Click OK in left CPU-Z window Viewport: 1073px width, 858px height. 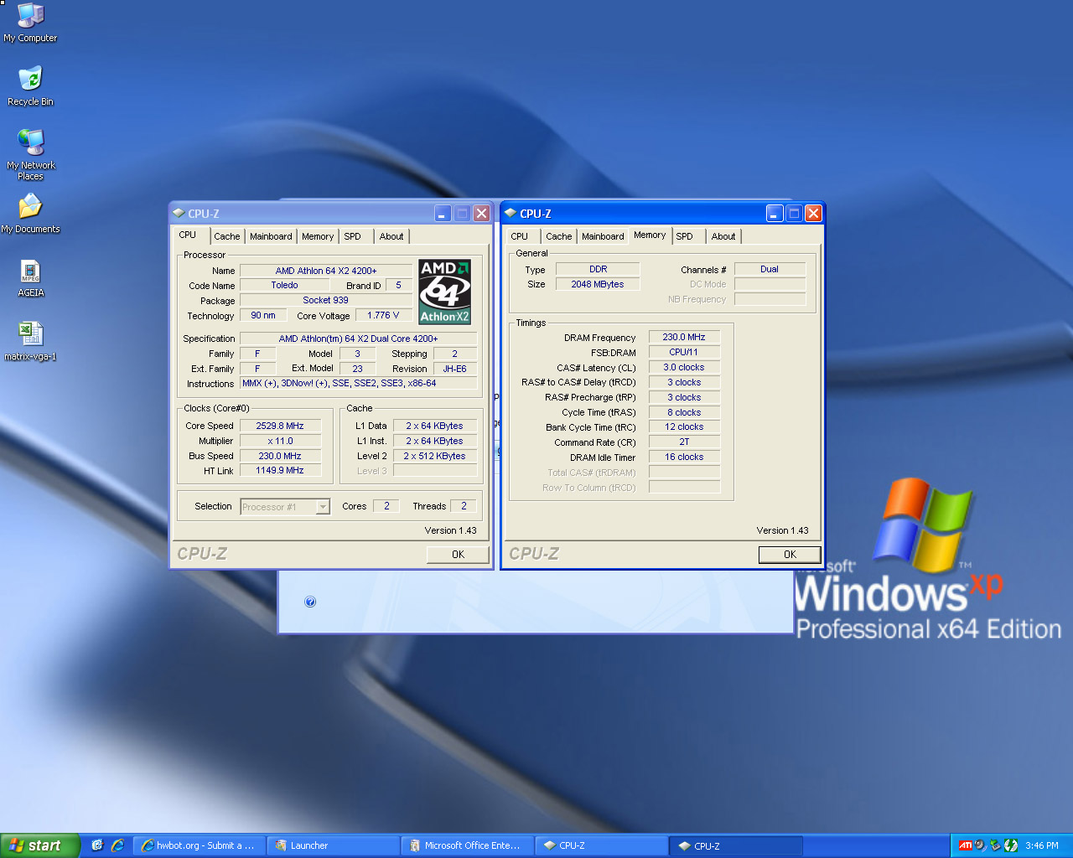(458, 555)
